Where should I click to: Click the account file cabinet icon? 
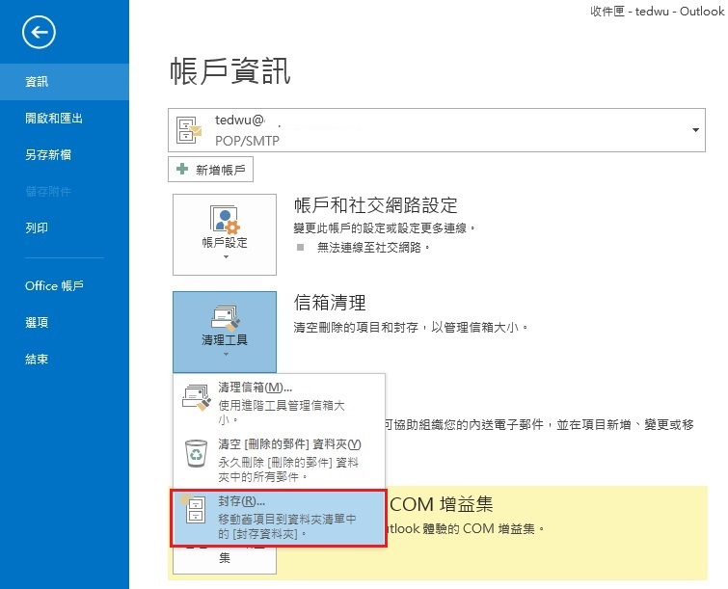click(188, 130)
